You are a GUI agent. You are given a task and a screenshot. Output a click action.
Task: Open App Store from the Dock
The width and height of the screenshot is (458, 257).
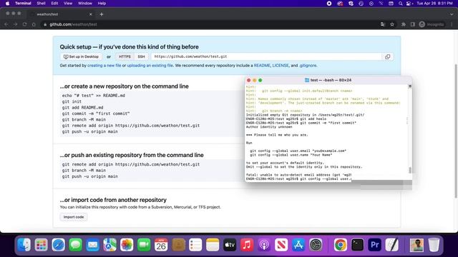(298, 245)
